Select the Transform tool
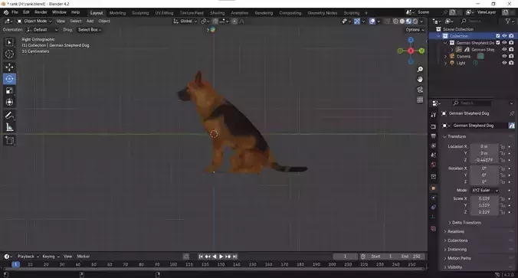This screenshot has width=518, height=278. coord(9,102)
